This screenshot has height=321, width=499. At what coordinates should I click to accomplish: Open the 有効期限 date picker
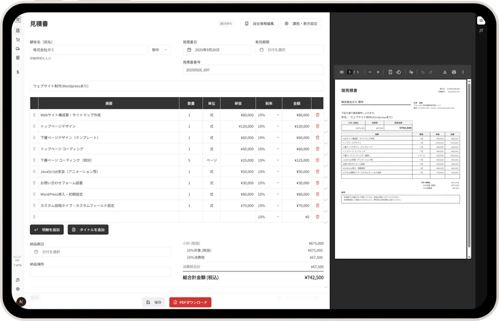(x=289, y=50)
